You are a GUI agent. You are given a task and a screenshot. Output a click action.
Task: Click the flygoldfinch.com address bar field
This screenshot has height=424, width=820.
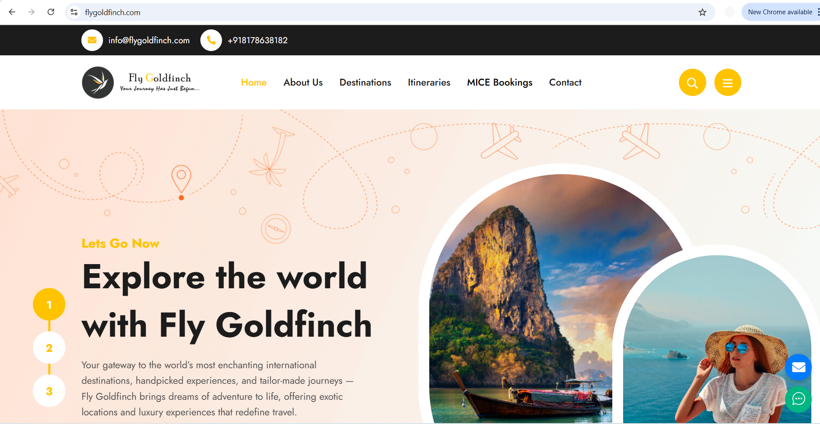coord(389,13)
